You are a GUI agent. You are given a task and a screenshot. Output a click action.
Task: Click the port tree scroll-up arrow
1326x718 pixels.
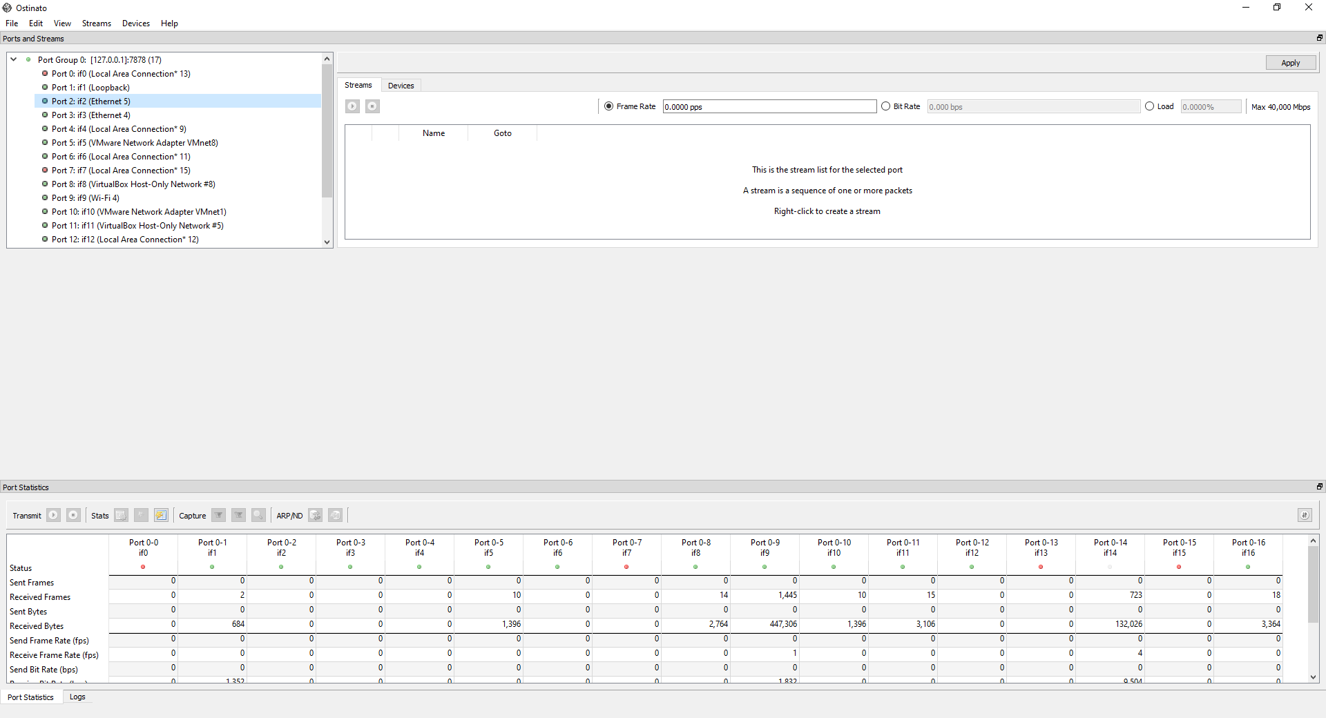pos(327,59)
